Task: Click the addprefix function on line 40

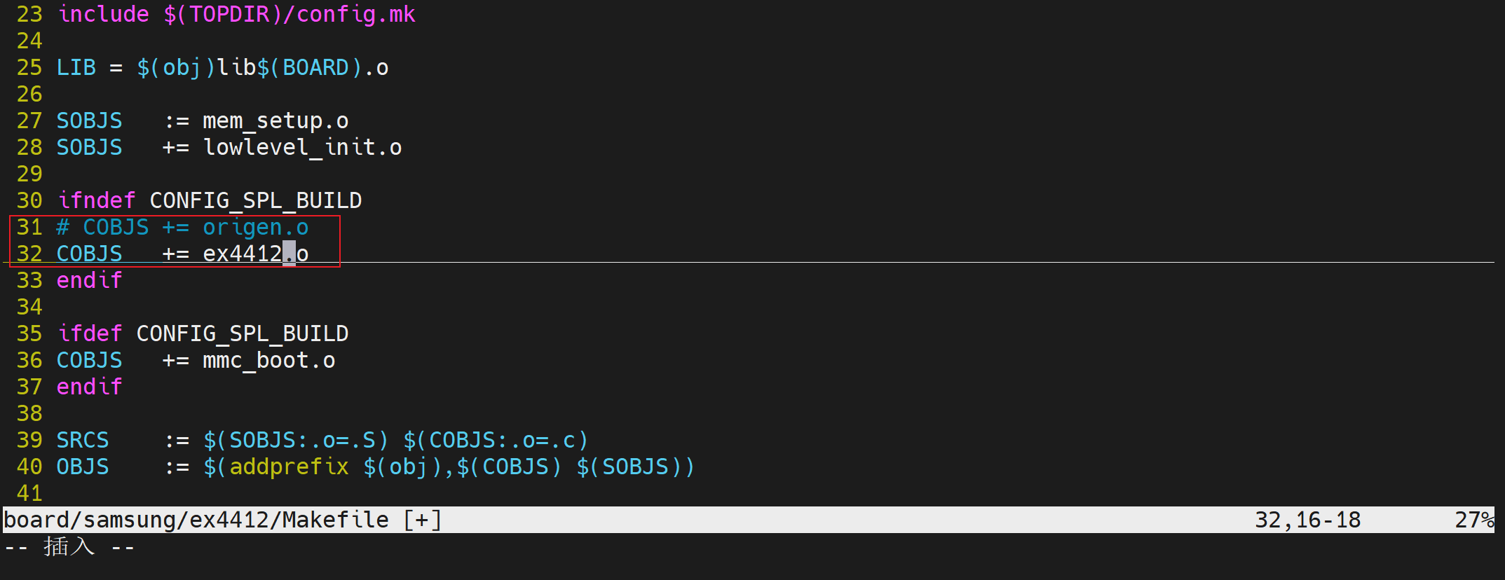Action: click(x=289, y=467)
